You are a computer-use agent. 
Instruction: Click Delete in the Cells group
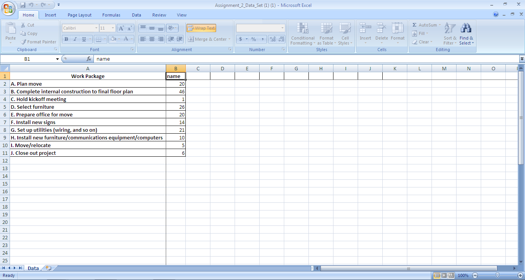click(x=382, y=34)
